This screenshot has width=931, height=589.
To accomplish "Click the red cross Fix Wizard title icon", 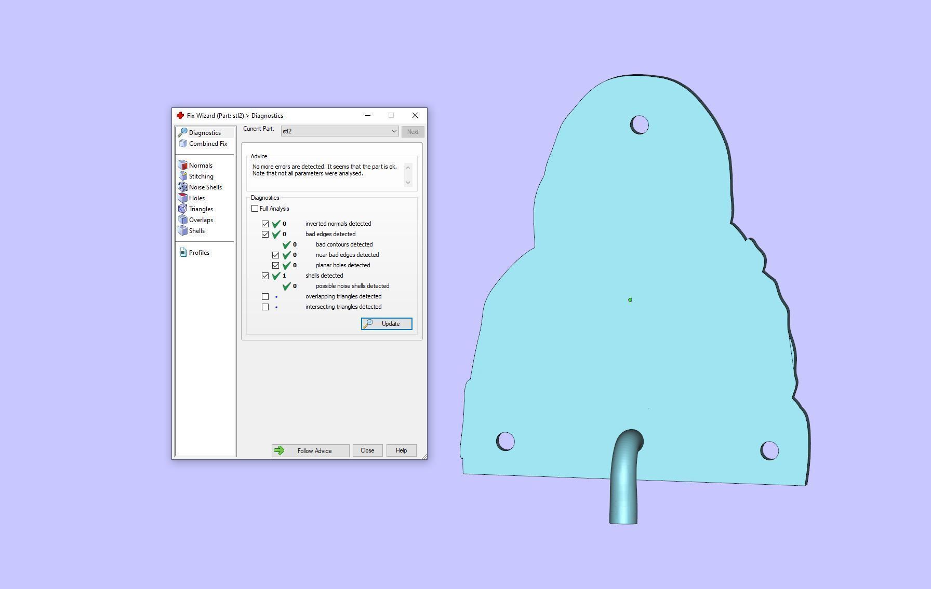I will tap(180, 115).
